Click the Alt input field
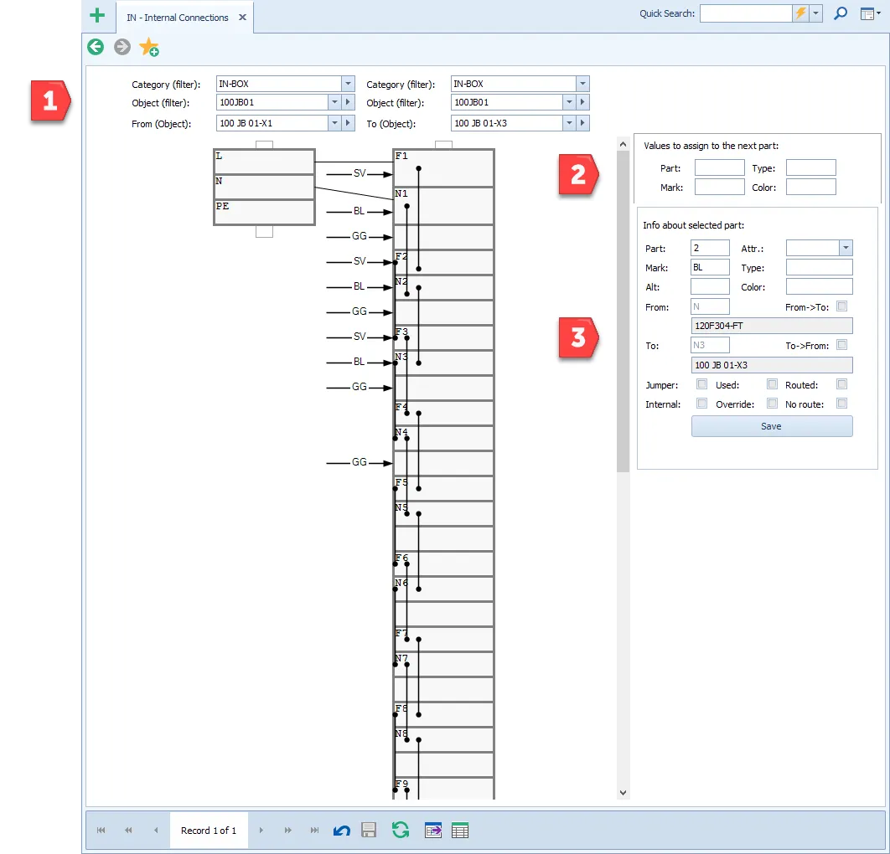The width and height of the screenshot is (890, 854). (710, 286)
